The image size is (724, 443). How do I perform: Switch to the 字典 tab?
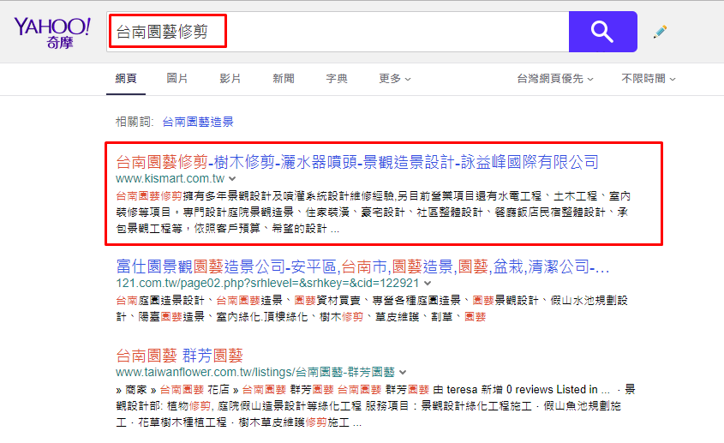[336, 79]
